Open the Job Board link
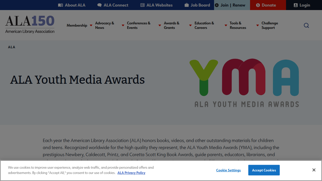The height and width of the screenshot is (181, 322). pyautogui.click(x=197, y=5)
